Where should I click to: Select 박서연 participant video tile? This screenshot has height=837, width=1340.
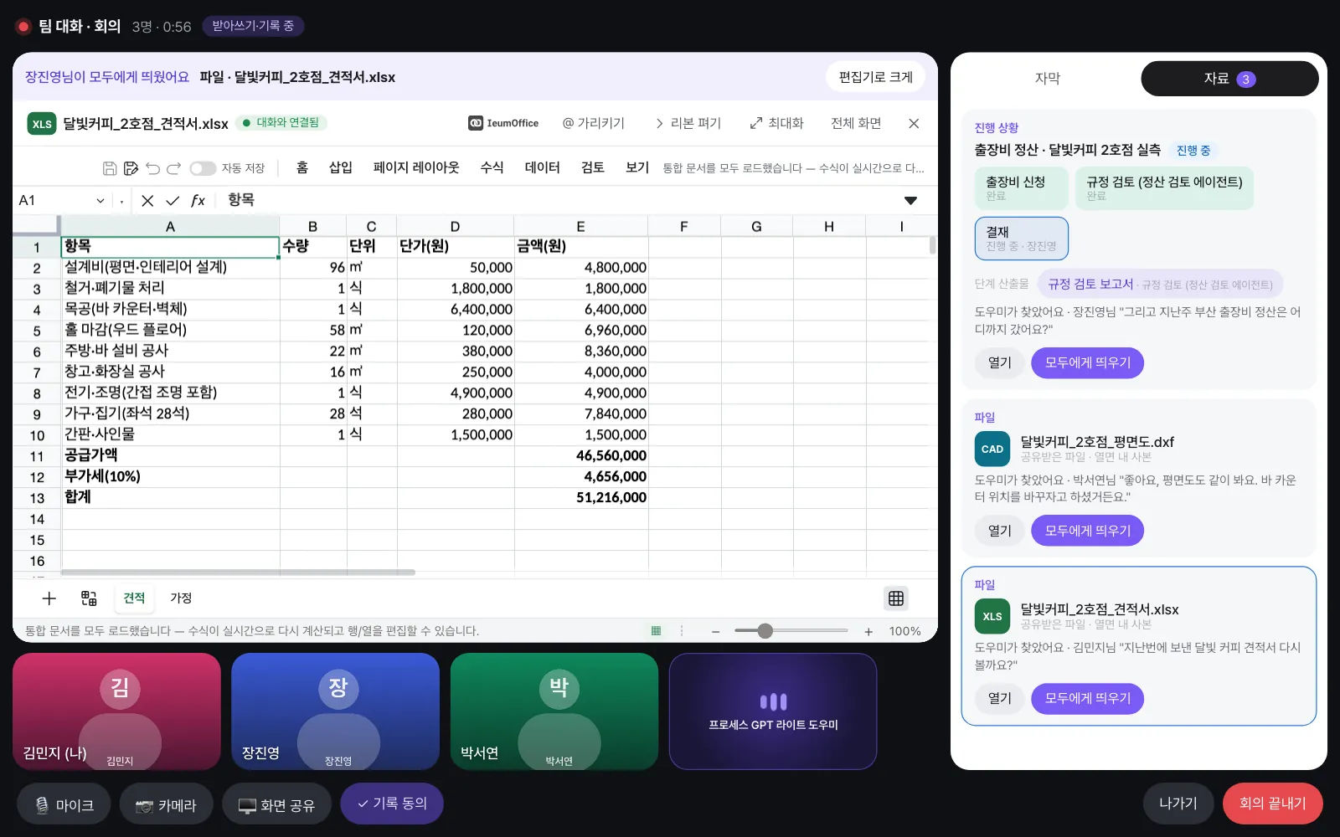554,711
